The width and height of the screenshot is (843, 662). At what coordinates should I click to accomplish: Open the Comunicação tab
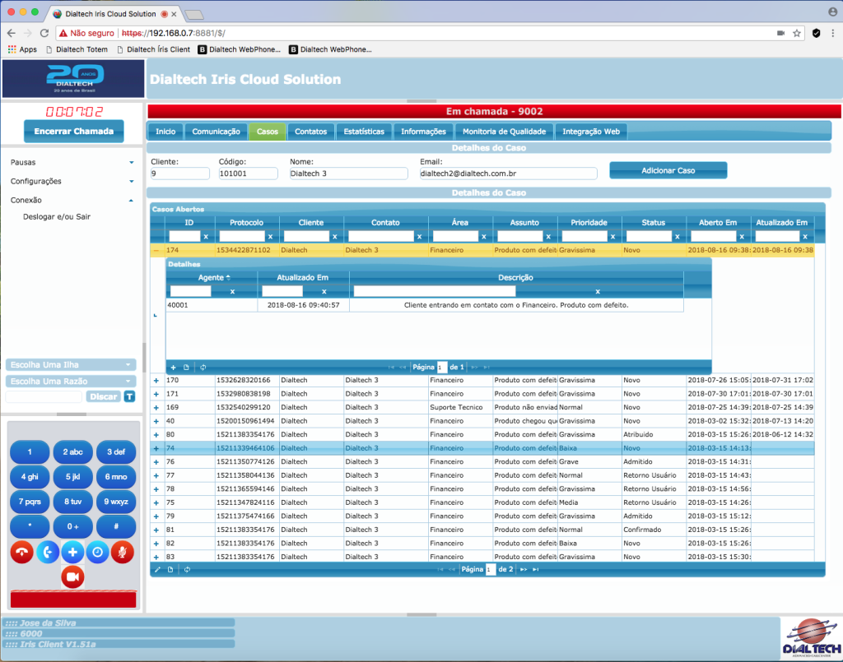click(x=217, y=132)
